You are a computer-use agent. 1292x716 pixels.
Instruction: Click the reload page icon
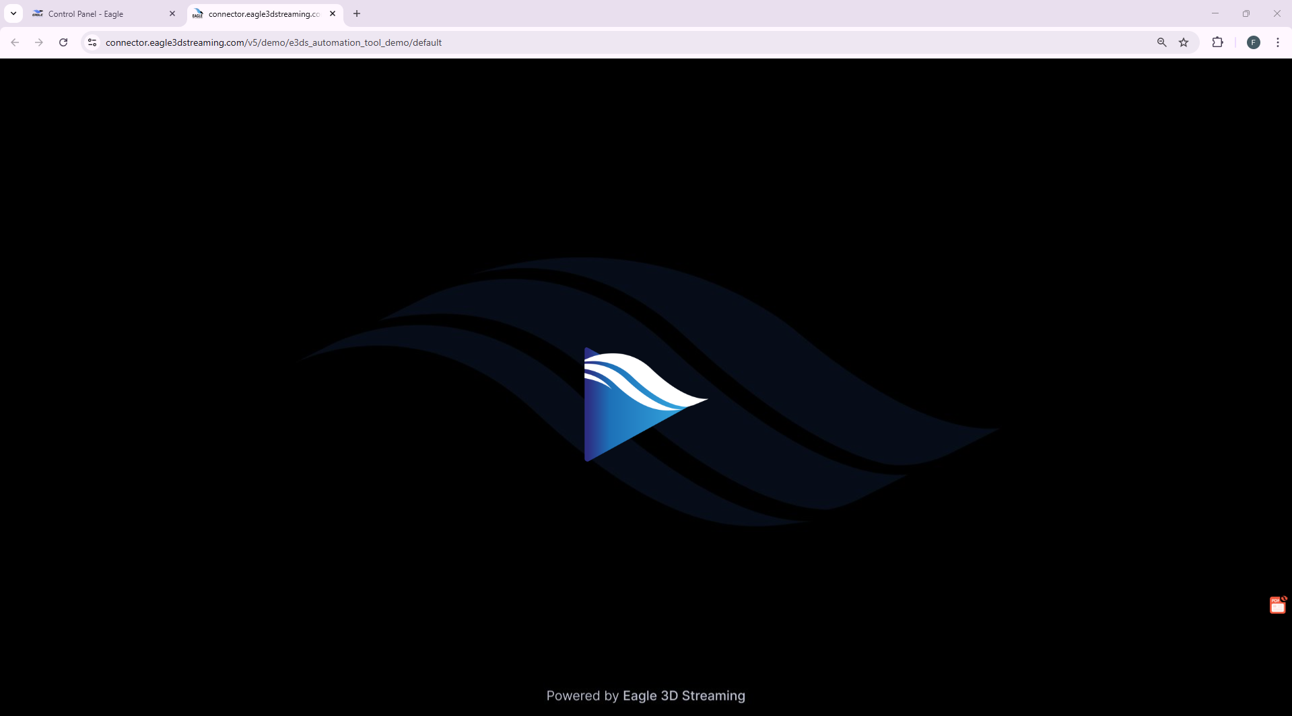click(x=63, y=42)
